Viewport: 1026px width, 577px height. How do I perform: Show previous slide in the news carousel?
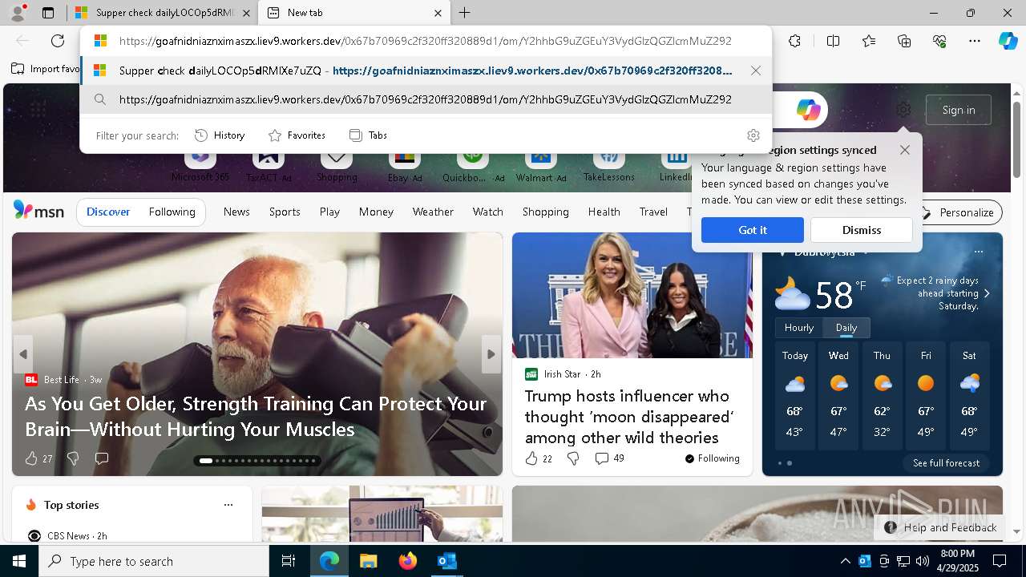[23, 354]
